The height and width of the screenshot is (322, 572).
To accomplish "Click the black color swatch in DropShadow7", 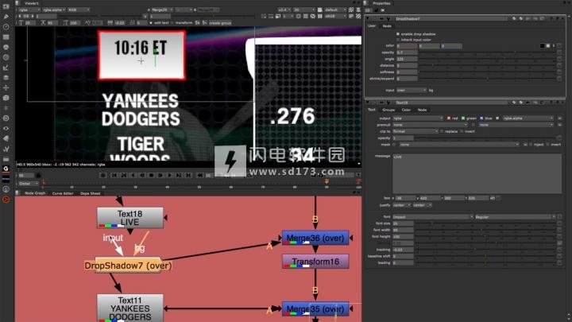I will tap(542, 45).
